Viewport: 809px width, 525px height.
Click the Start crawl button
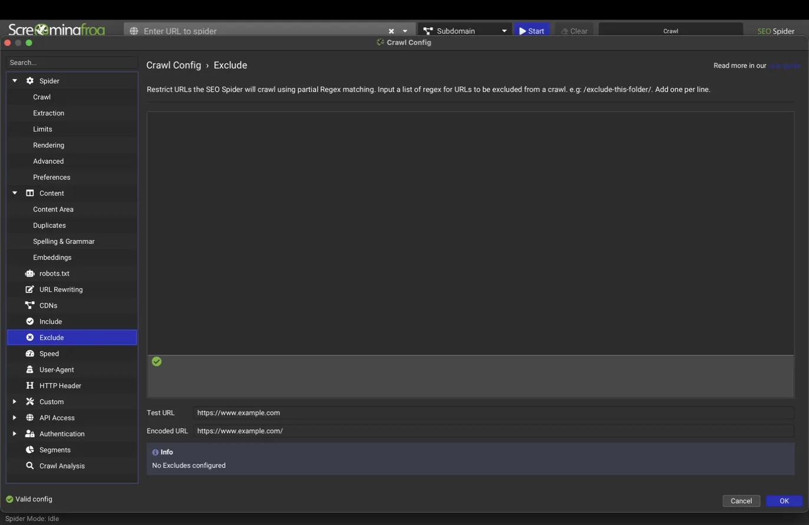point(532,31)
